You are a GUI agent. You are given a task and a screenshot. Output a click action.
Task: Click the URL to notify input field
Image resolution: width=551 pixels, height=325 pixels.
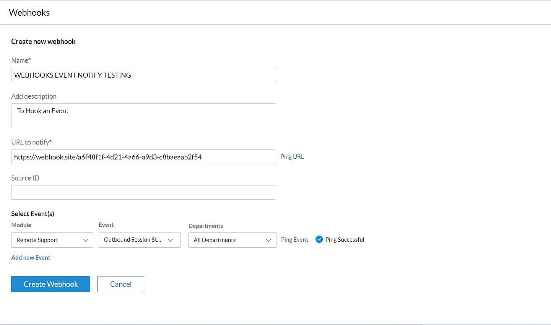(143, 157)
